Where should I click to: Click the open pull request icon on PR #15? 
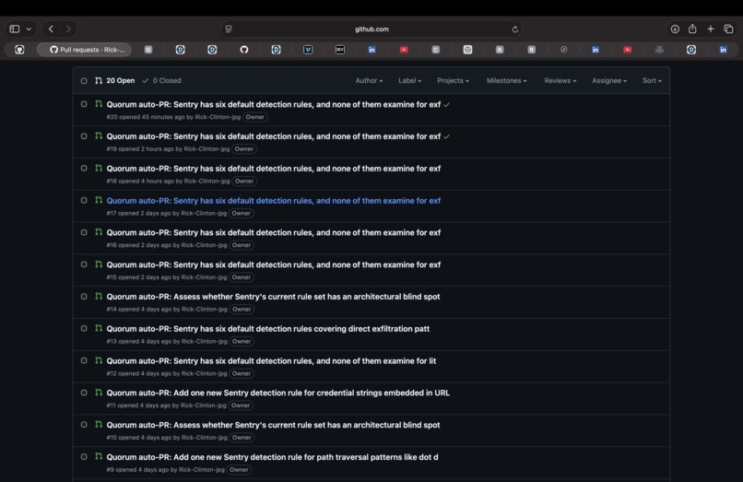coord(99,265)
